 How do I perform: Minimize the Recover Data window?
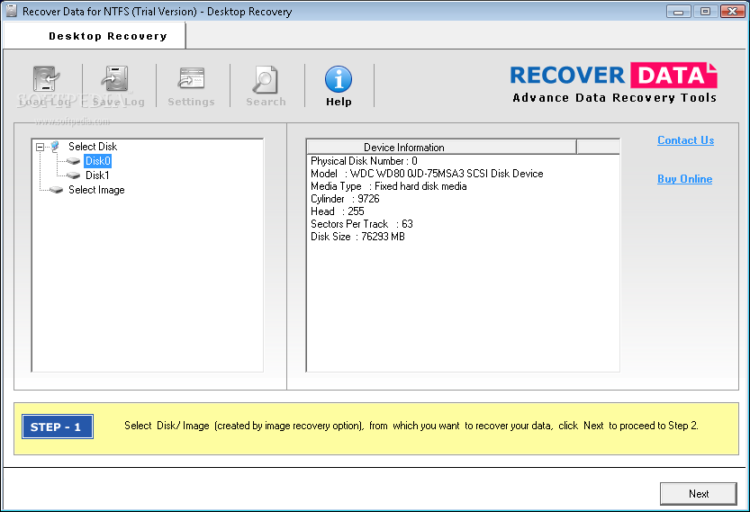tap(678, 11)
